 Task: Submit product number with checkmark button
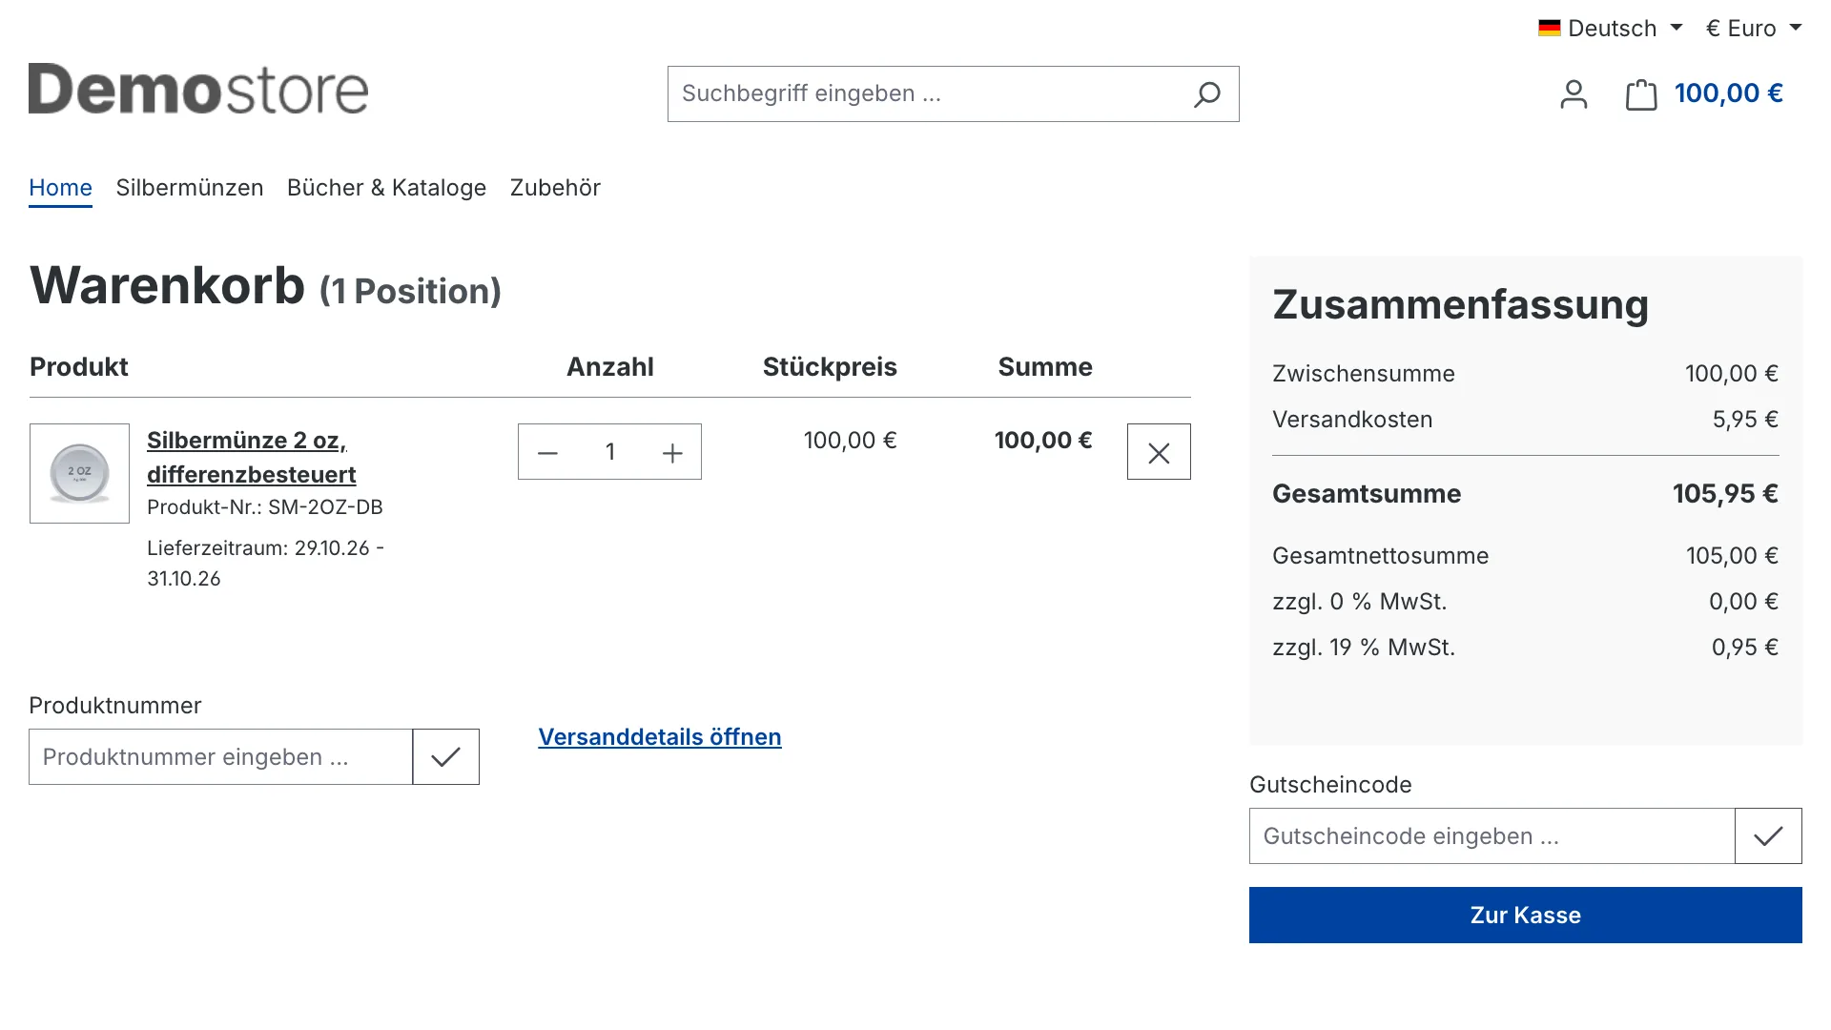pos(445,757)
